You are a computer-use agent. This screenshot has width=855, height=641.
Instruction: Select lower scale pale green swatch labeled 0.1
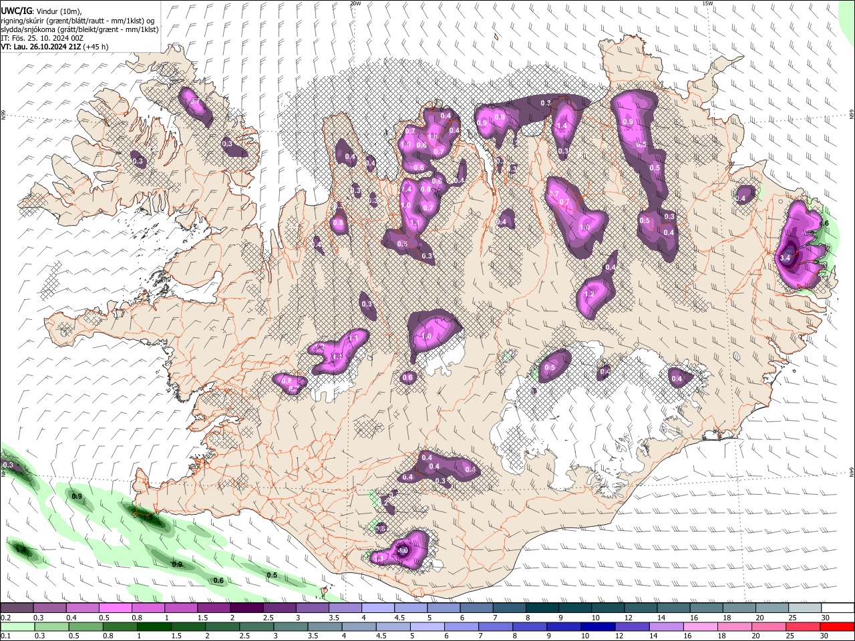coord(17,626)
